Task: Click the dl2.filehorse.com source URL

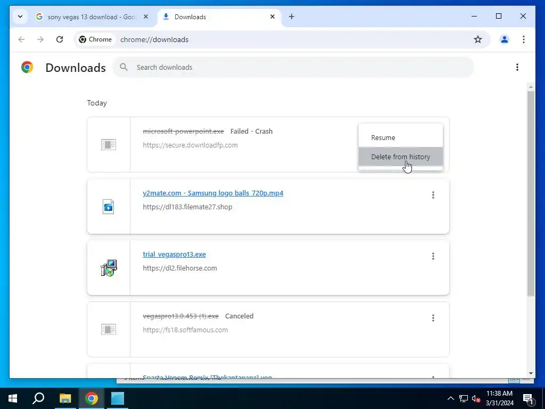Action: click(180, 268)
